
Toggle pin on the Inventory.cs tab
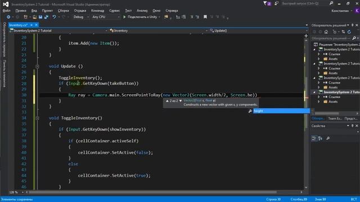[31, 25]
